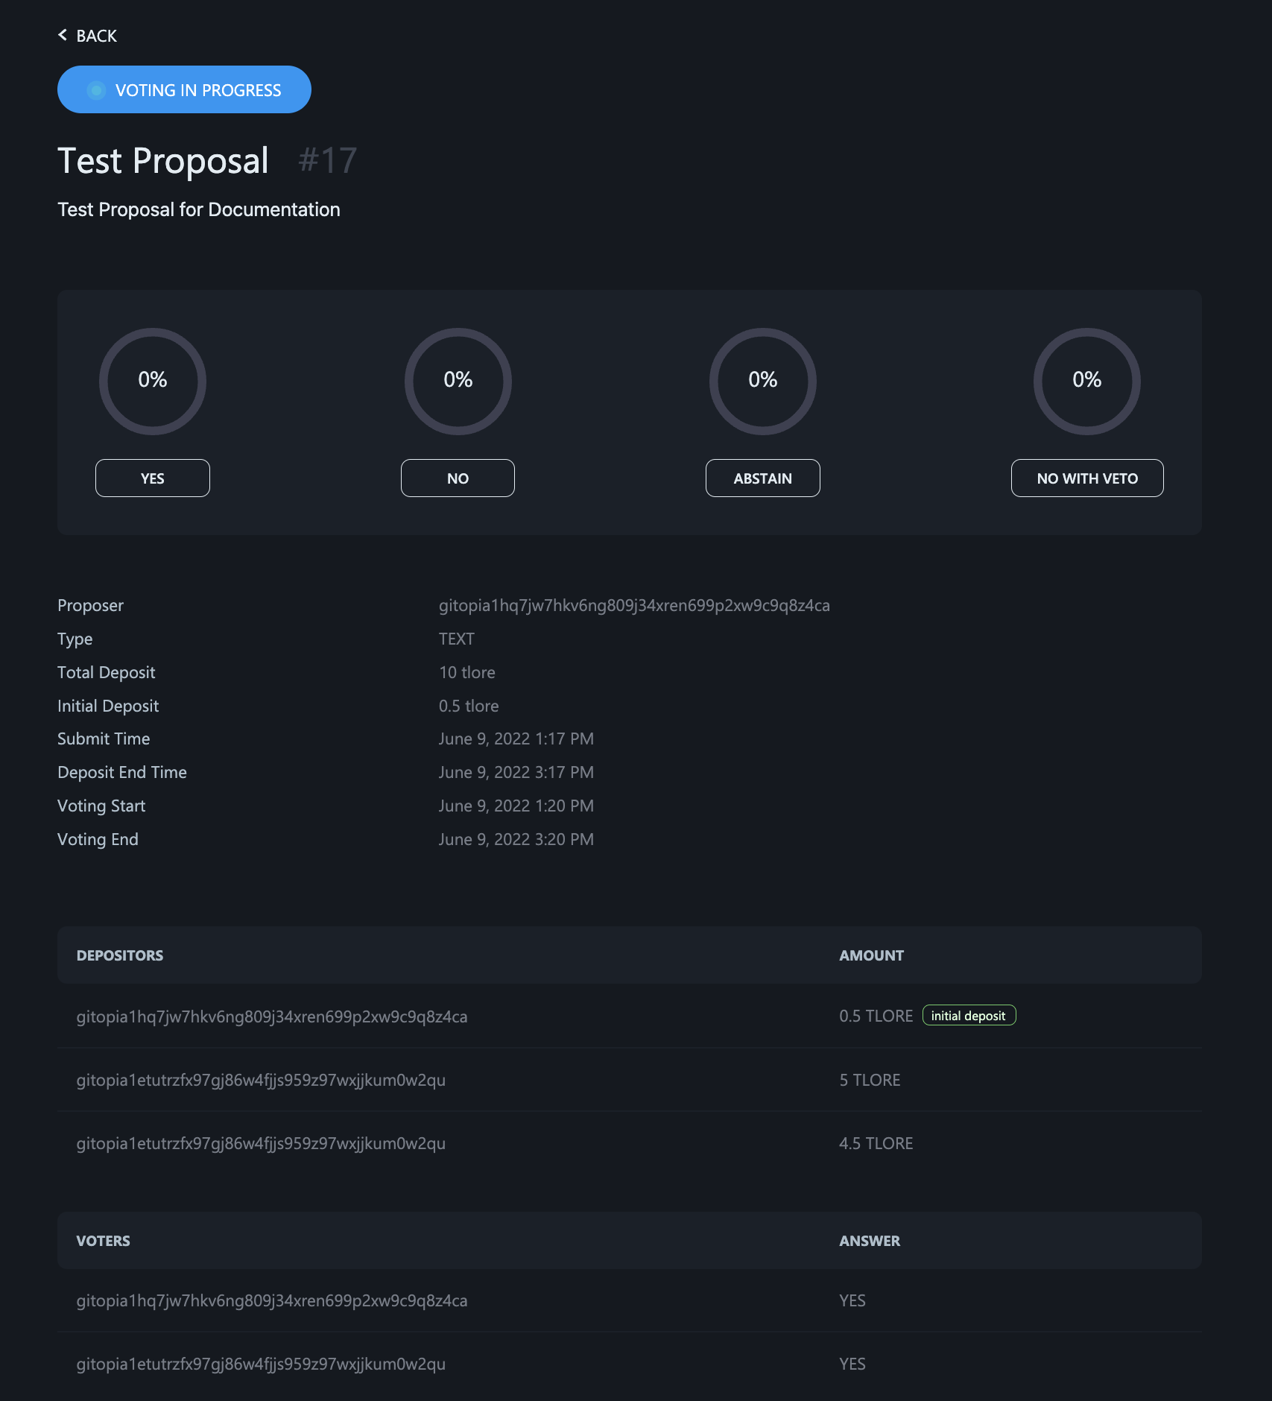The width and height of the screenshot is (1272, 1401).
Task: Open depositor address with 5 TLORE
Action: click(x=261, y=1080)
